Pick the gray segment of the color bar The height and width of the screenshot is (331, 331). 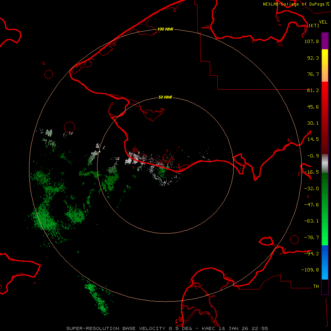click(x=325, y=164)
